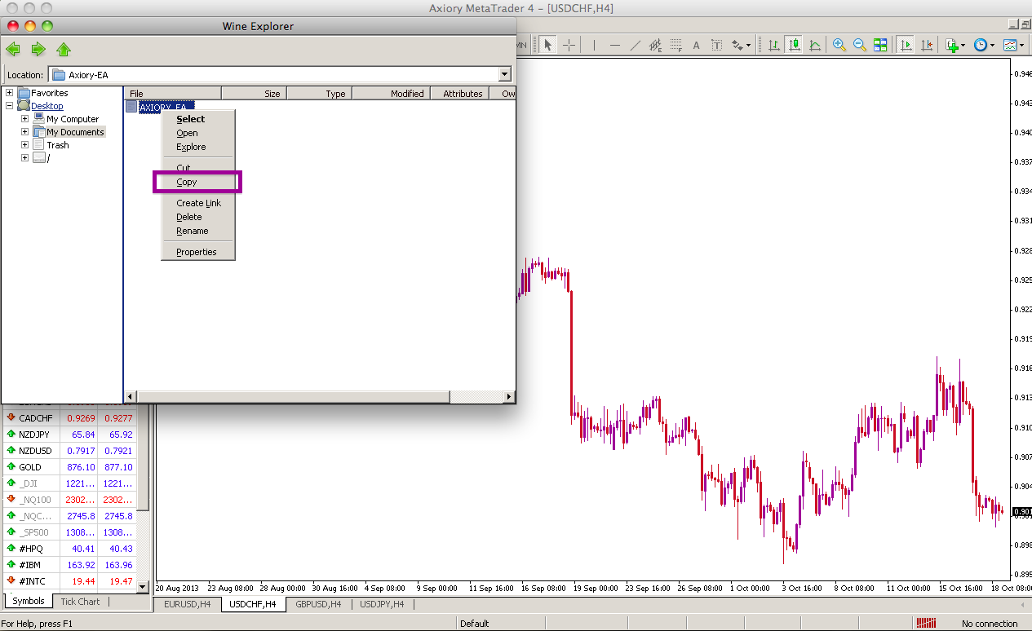1032x631 pixels.
Task: Toggle chart Auto Scroll
Action: point(906,45)
